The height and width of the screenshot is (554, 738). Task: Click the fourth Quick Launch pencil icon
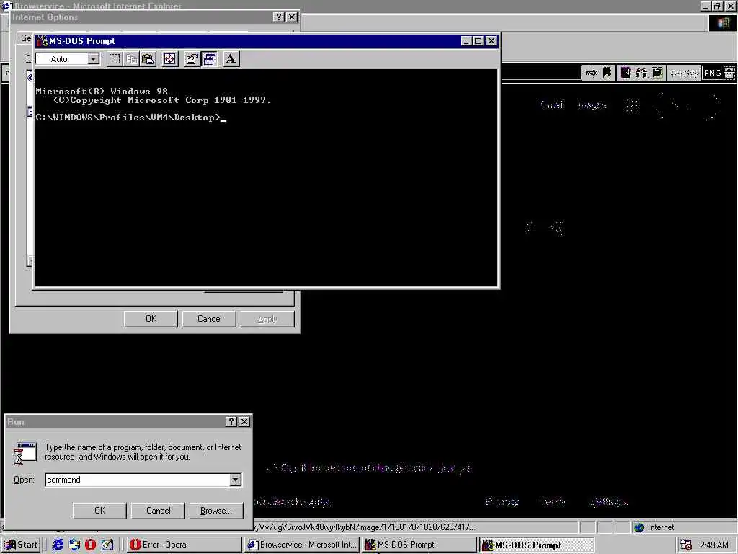[x=107, y=545]
